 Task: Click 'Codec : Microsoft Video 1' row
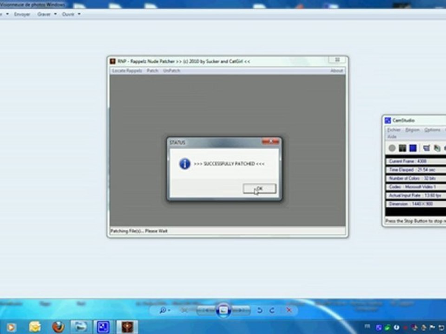[x=416, y=187]
